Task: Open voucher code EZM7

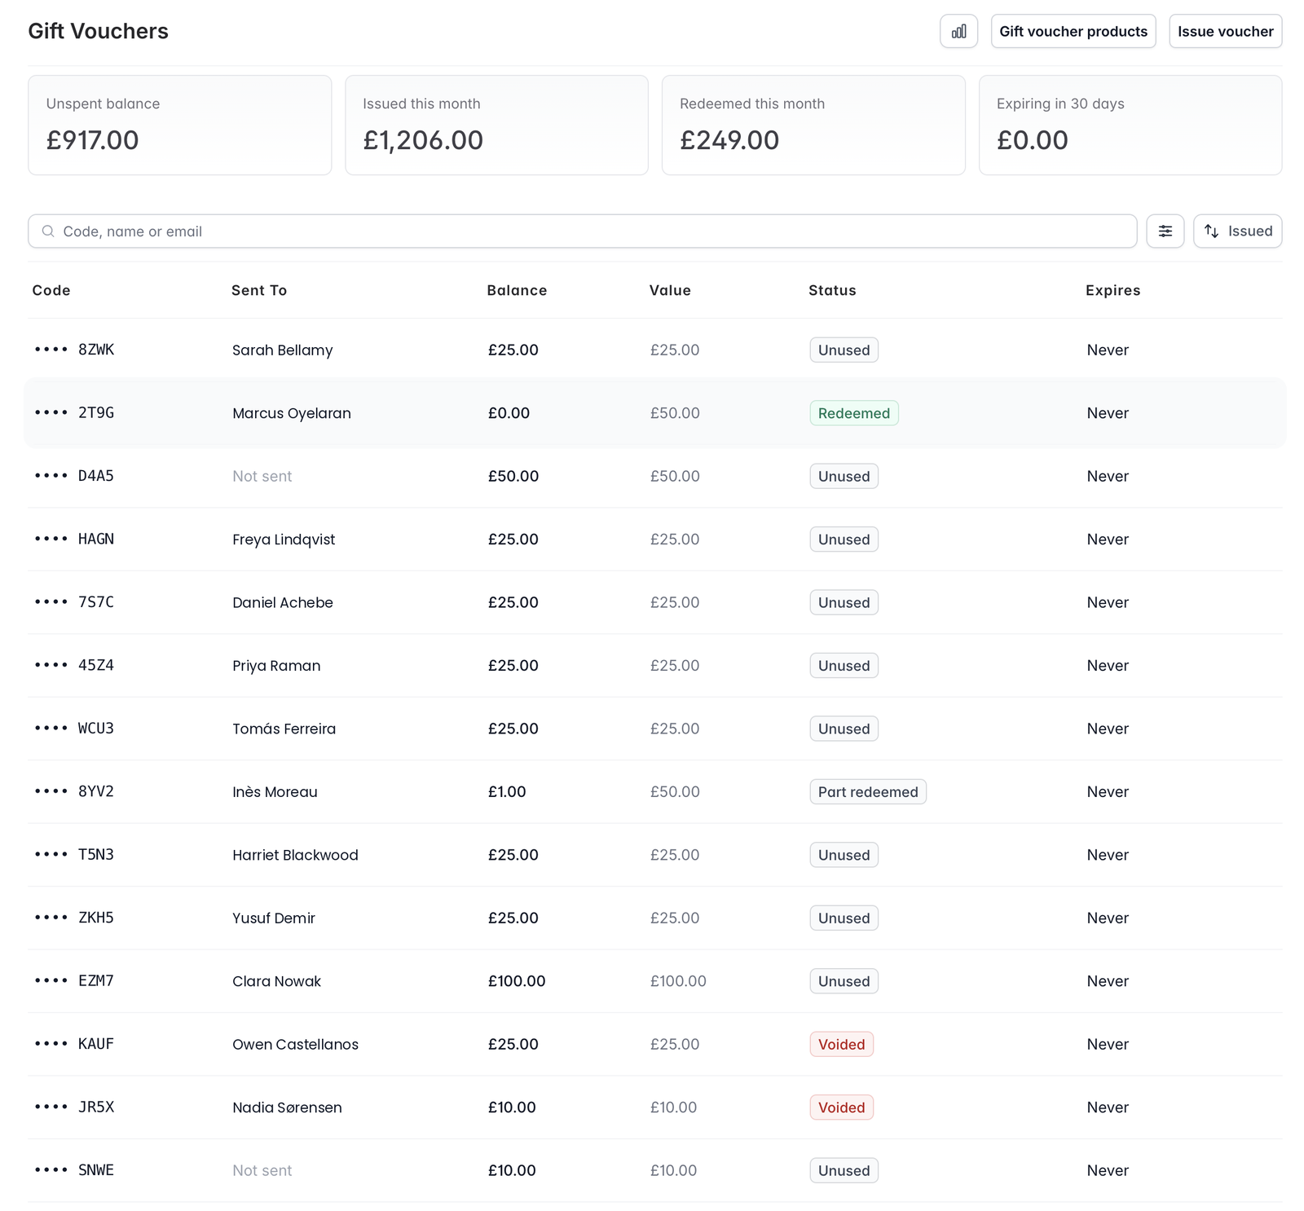Action: tap(74, 981)
